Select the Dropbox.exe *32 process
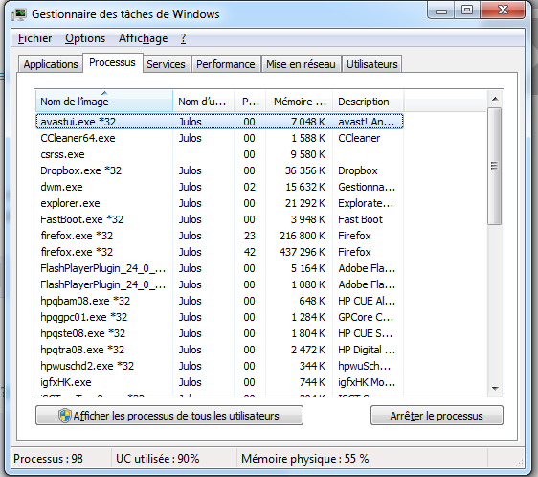 click(x=219, y=170)
